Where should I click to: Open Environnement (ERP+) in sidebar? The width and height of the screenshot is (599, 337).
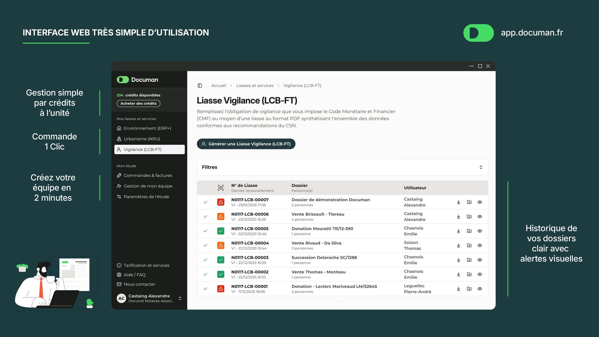[147, 128]
